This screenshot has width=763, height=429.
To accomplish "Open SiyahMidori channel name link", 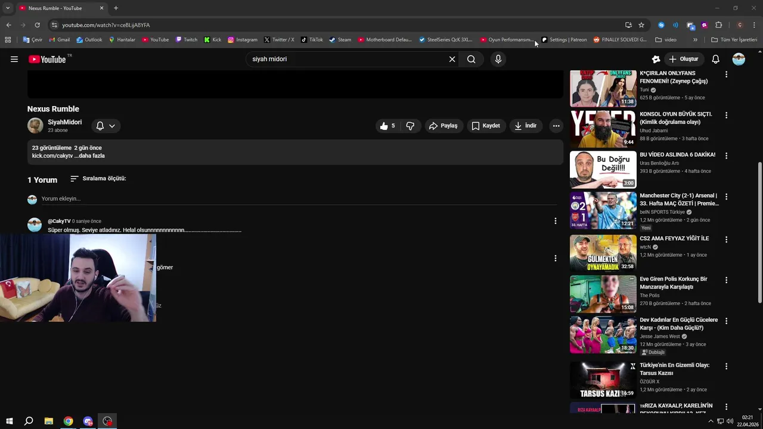I will coord(65,122).
